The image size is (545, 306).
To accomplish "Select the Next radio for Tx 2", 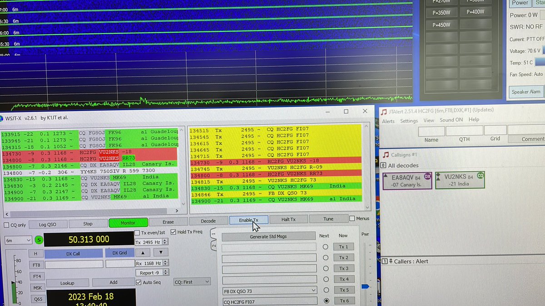I will pos(325,258).
